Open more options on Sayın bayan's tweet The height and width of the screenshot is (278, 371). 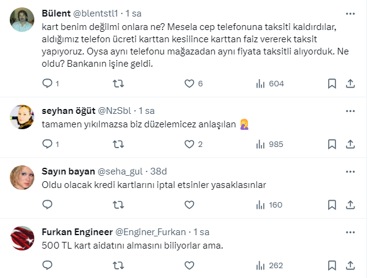pyautogui.click(x=351, y=171)
